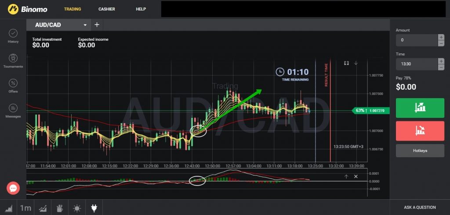Viewport: 450px width, 215px height.
Task: Decrease the Amount with minus stepper
Action: point(441,43)
